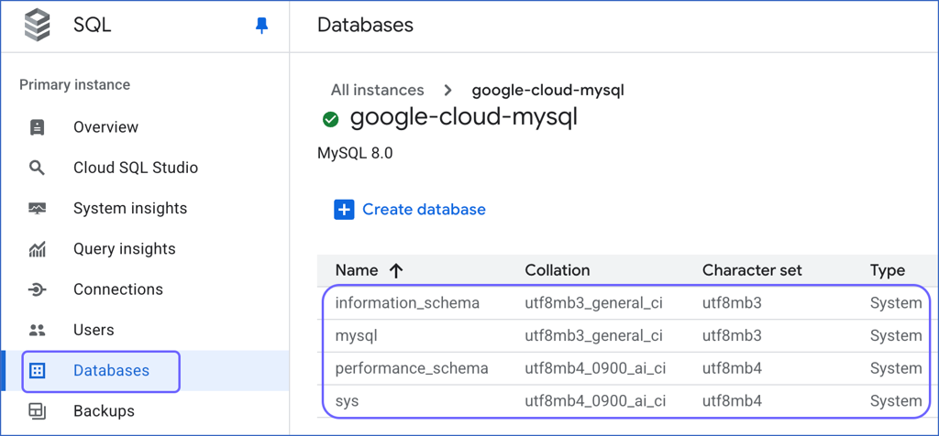The height and width of the screenshot is (436, 939).
Task: Click System type in information_schema row
Action: pyautogui.click(x=896, y=303)
